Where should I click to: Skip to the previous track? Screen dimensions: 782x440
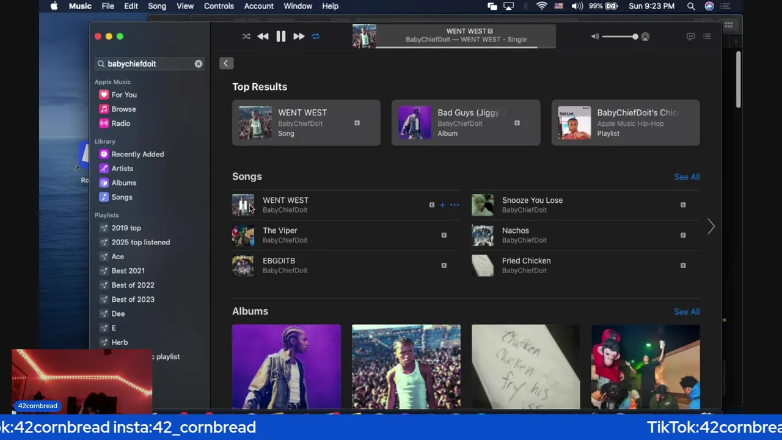tap(263, 37)
